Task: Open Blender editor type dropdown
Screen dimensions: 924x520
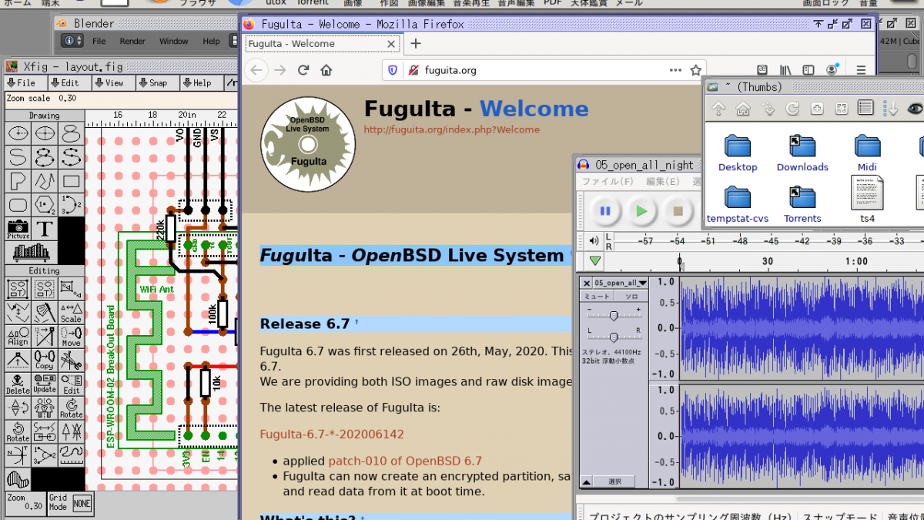Action: click(72, 41)
